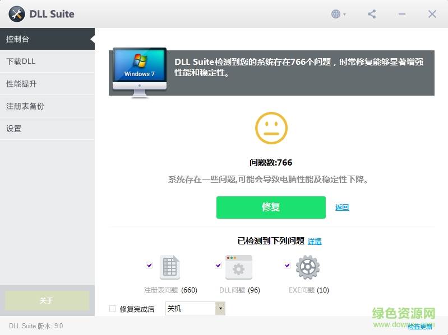Expand the 关机 dropdown arrow

[220, 309]
